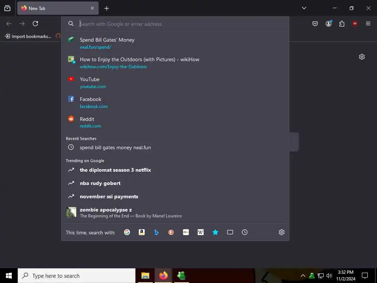Open uBlock Origin extension icon
The image size is (377, 283).
[355, 24]
